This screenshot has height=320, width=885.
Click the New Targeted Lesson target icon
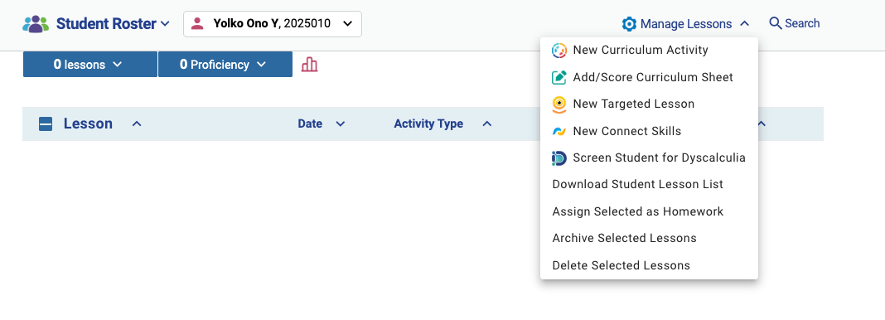[559, 104]
